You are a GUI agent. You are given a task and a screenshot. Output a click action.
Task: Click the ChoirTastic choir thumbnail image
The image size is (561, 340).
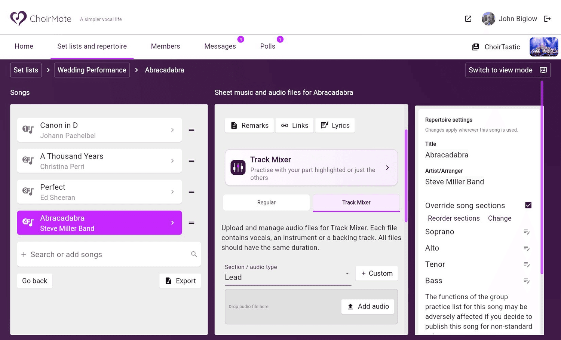pyautogui.click(x=544, y=47)
